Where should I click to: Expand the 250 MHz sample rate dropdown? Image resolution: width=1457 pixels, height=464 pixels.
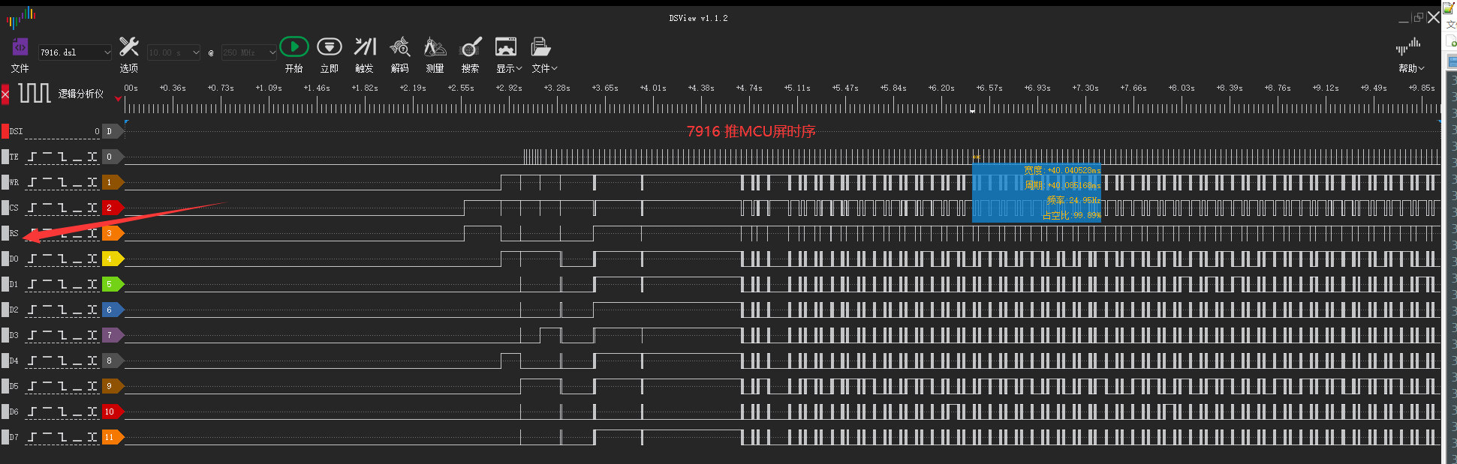[x=272, y=52]
